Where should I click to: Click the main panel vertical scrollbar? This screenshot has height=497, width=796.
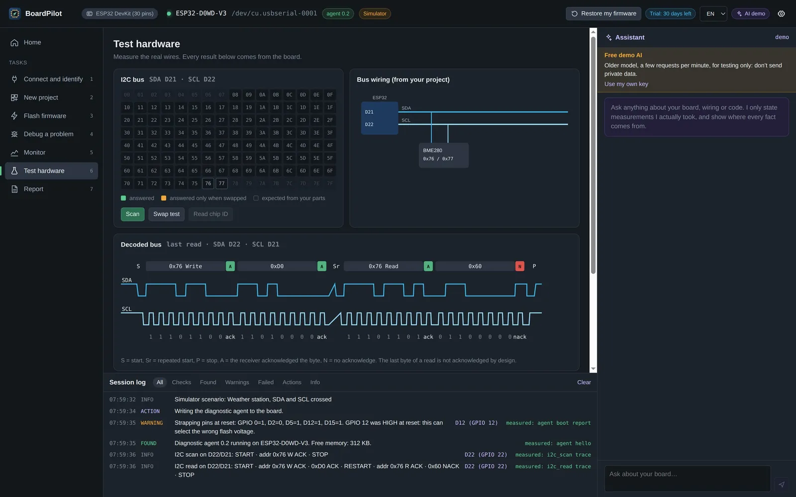point(593,155)
